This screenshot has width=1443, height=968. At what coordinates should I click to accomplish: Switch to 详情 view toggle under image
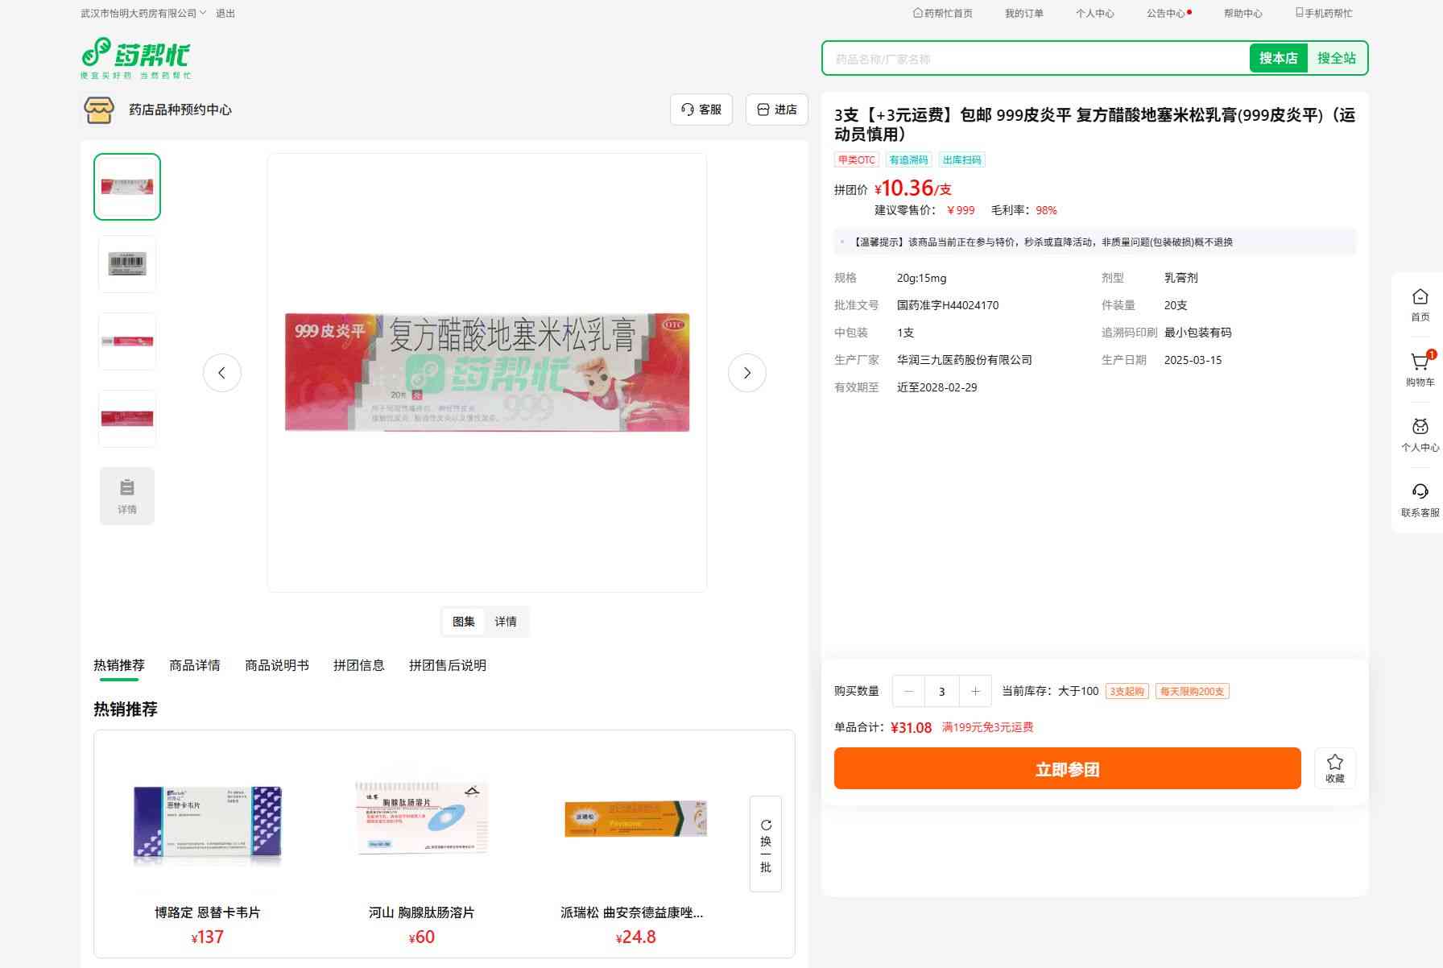tap(506, 622)
